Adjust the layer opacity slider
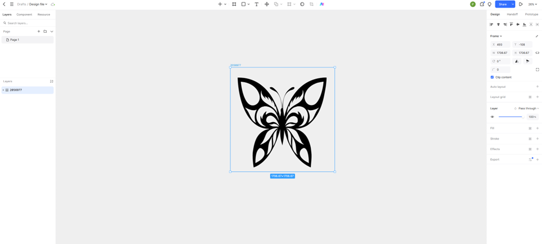Screen dimensions: 542x244 click(x=511, y=117)
